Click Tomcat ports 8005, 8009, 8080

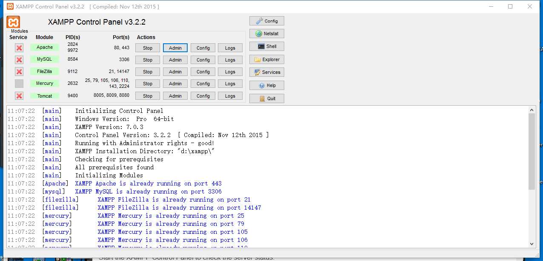point(111,95)
